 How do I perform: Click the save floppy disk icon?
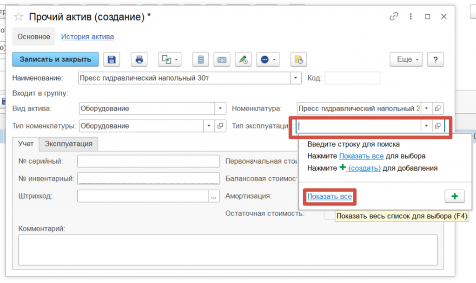[112, 59]
